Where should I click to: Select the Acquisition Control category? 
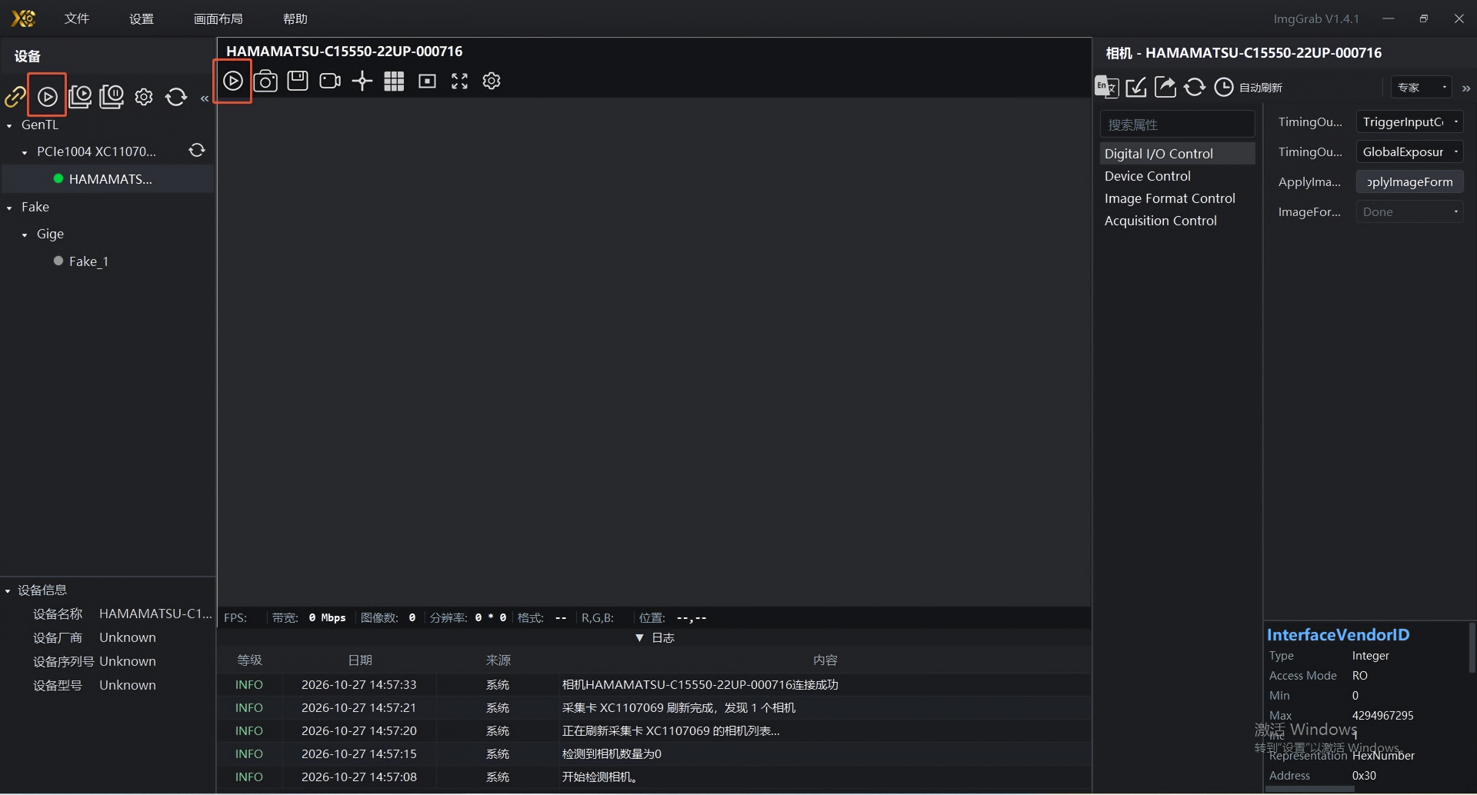[1177, 221]
